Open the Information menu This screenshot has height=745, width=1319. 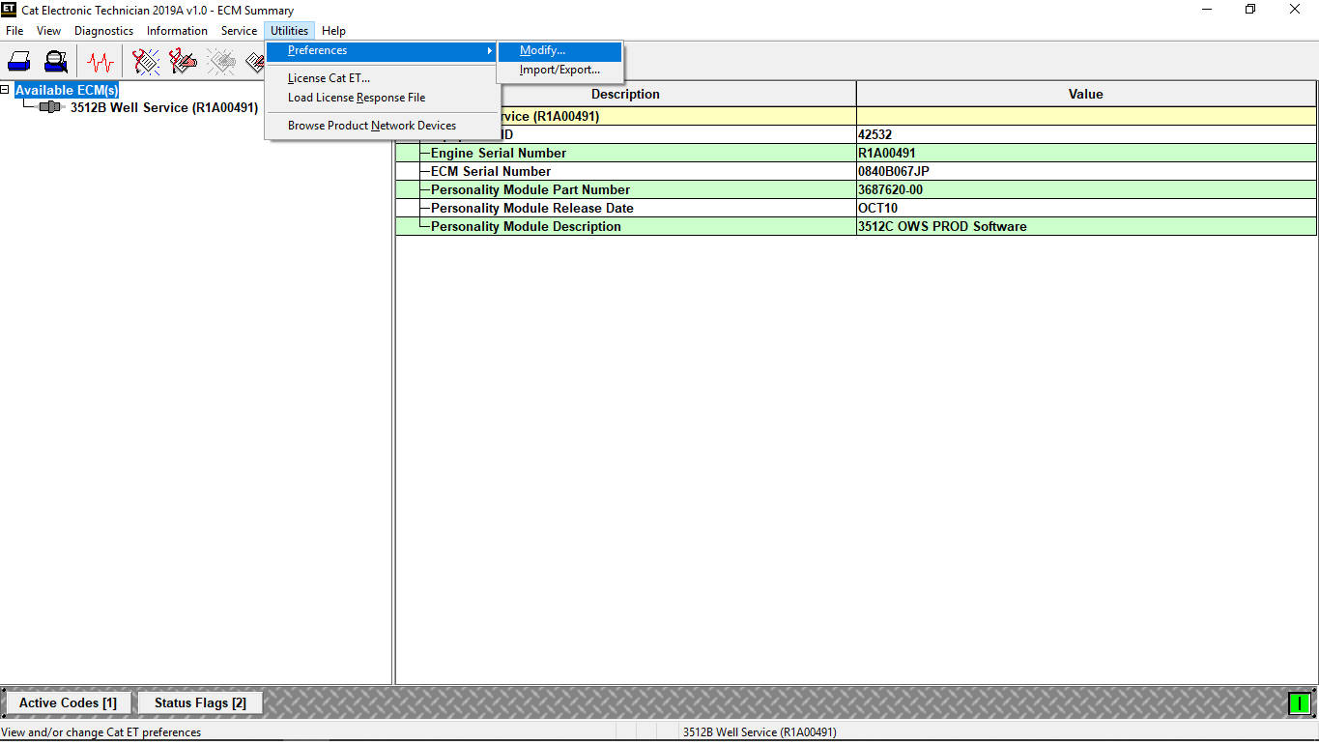tap(177, 31)
